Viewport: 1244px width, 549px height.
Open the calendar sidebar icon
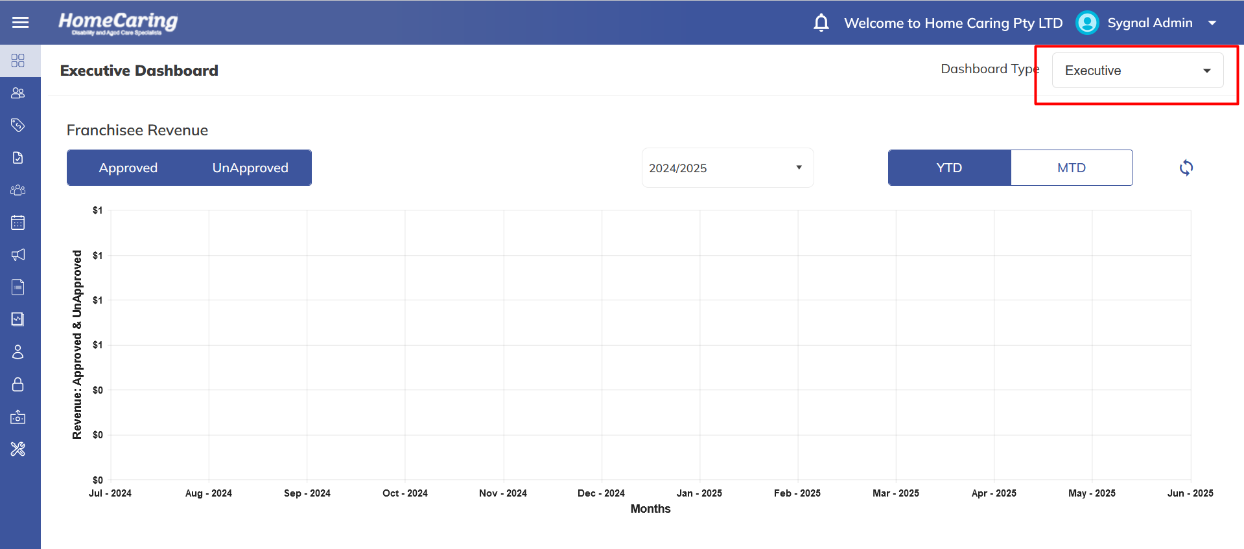[x=18, y=223]
